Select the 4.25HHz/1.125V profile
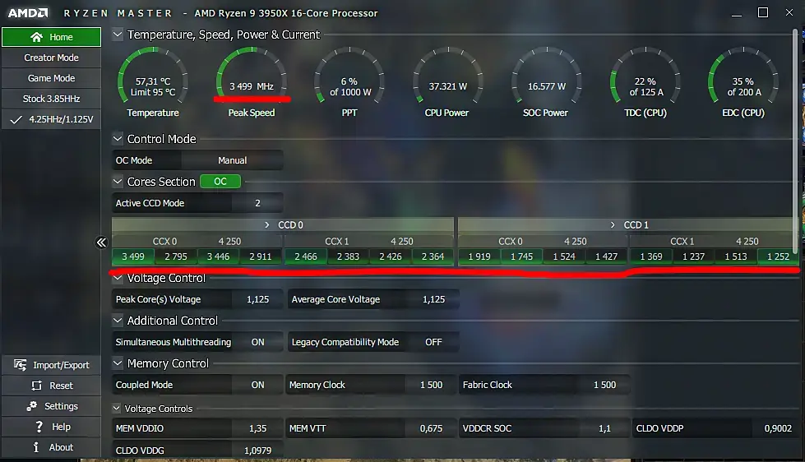Image resolution: width=805 pixels, height=462 pixels. coord(51,119)
